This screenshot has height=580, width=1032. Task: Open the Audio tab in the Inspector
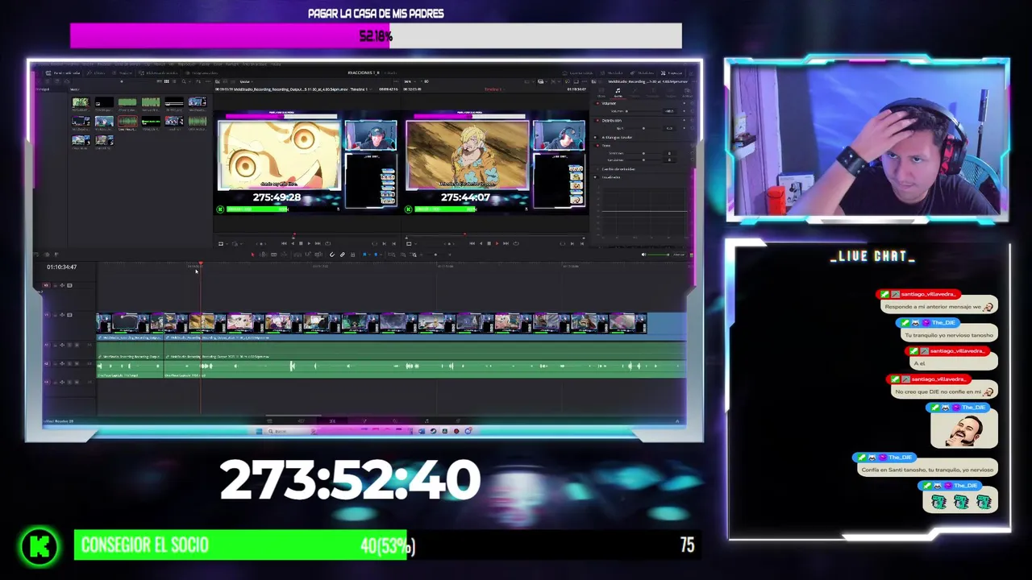(x=618, y=93)
